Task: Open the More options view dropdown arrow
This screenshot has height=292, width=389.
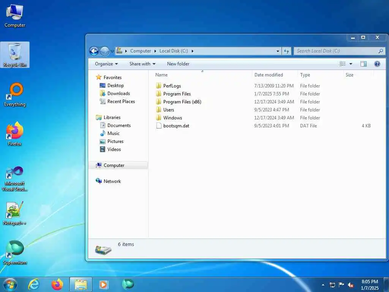Action: coord(351,64)
